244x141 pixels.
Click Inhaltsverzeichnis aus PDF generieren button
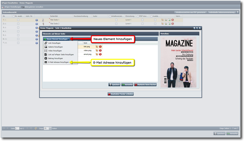190,12
